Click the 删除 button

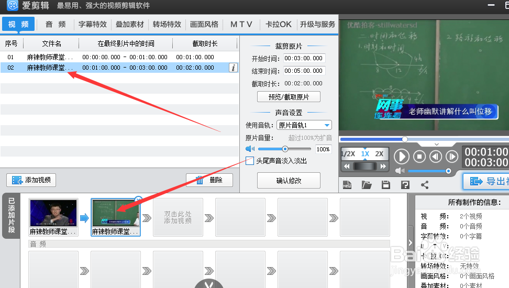(x=209, y=180)
